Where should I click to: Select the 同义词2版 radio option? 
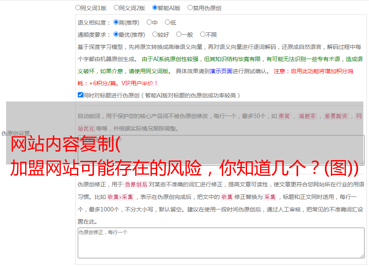point(116,8)
